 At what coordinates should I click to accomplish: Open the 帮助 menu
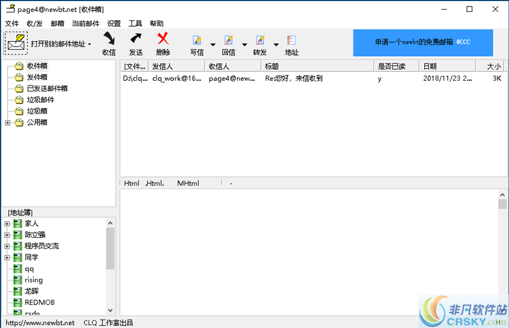156,23
